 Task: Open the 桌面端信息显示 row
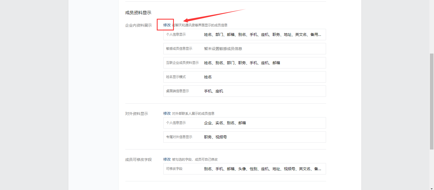[244, 91]
